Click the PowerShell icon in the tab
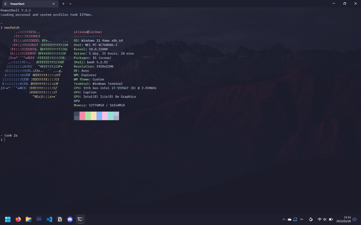The height and width of the screenshot is (225, 361). pyautogui.click(x=6, y=4)
